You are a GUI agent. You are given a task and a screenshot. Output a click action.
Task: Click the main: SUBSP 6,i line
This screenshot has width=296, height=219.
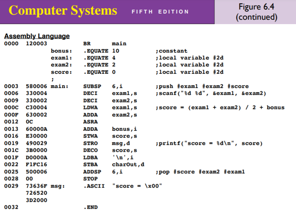pyautogui.click(x=102, y=86)
